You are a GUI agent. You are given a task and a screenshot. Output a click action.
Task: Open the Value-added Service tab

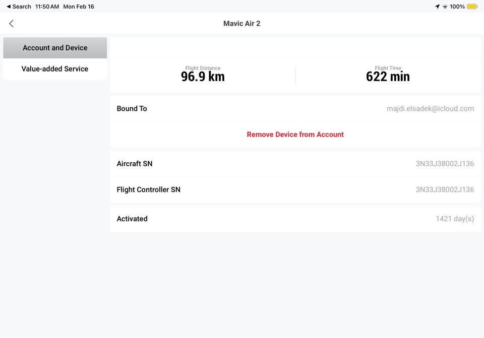[x=55, y=69]
